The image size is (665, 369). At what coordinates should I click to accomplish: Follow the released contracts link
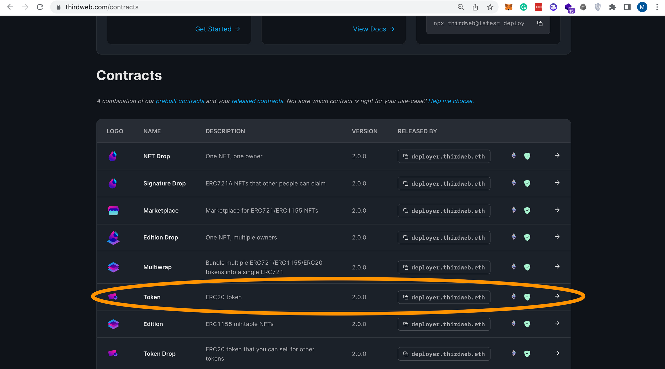257,101
